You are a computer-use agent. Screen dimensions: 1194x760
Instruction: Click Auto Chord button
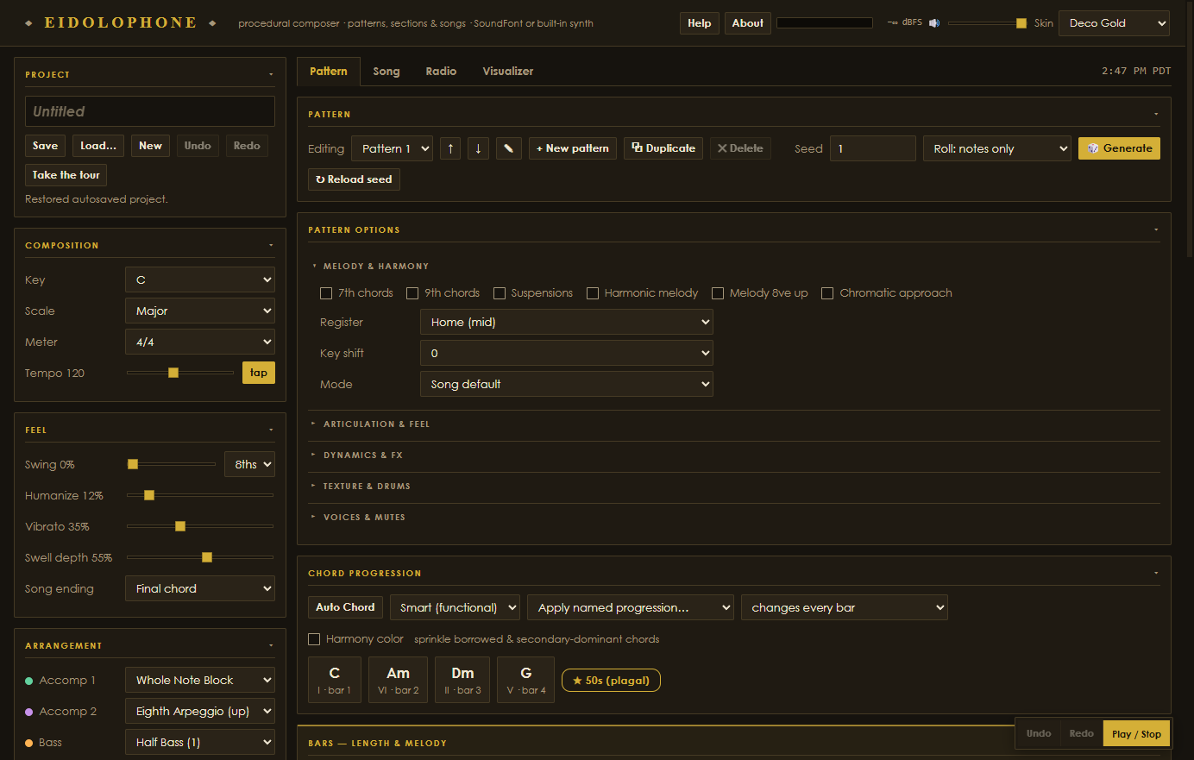point(345,607)
